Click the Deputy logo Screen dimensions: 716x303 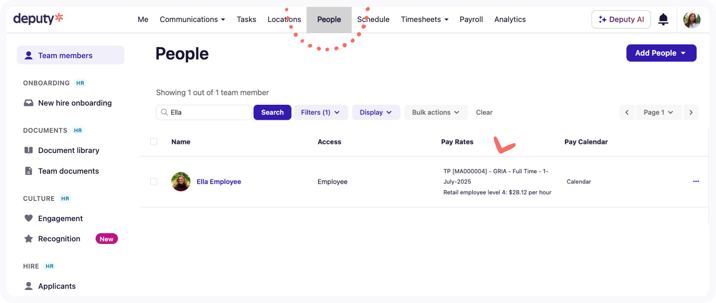[38, 19]
